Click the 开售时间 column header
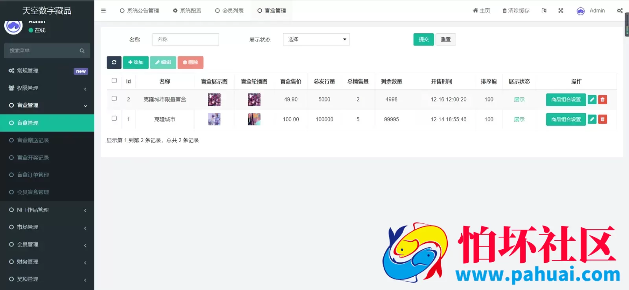629x290 pixels. tap(442, 82)
